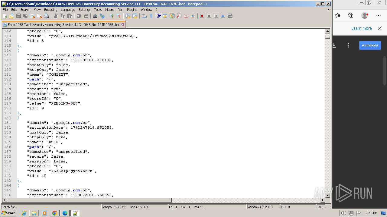Image resolution: width=387 pixels, height=217 pixels.
Task: Open the Tools menu
Action: 98,10
